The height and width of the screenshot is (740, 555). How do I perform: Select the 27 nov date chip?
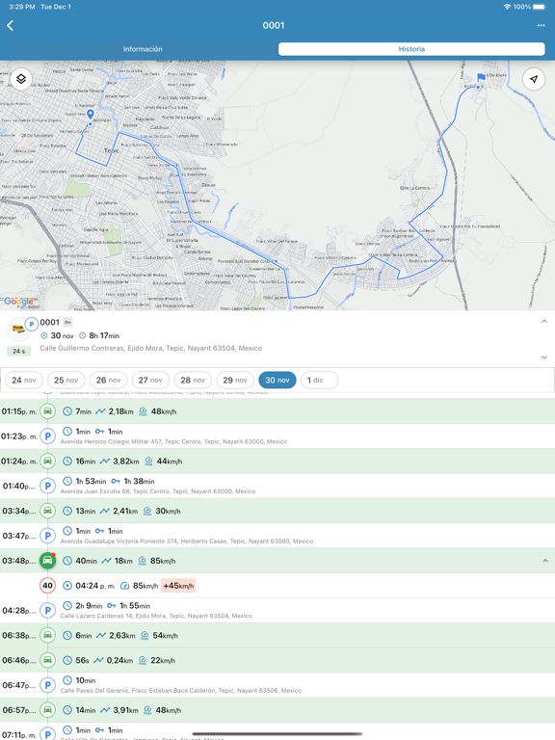pyautogui.click(x=150, y=380)
